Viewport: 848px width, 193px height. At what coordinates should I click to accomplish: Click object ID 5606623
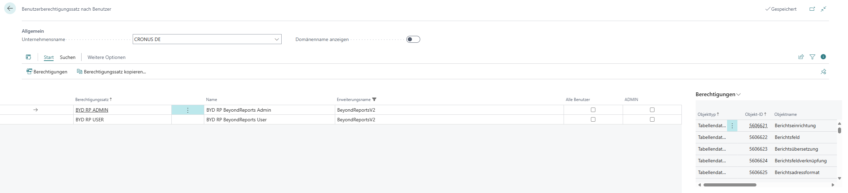pos(758,149)
